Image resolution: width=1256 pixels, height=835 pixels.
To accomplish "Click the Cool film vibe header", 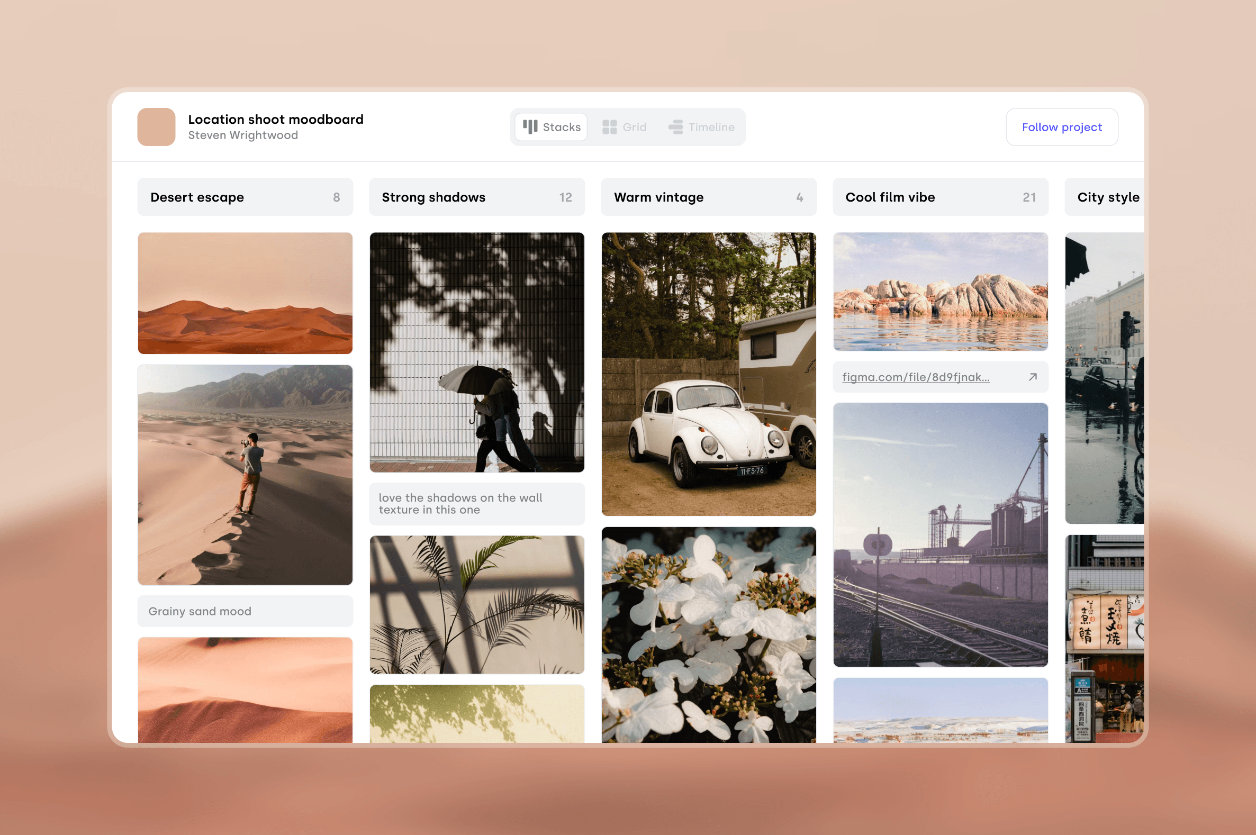I will coord(940,197).
